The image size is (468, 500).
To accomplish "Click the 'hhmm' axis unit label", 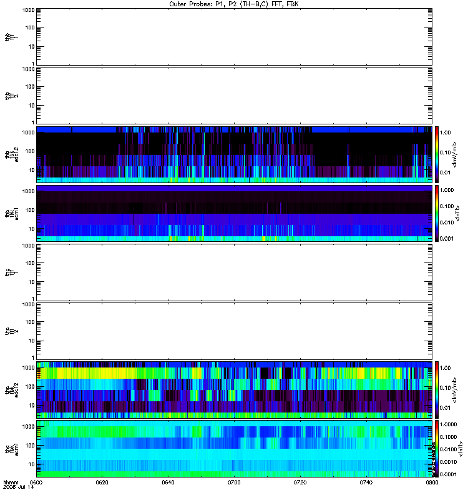I will (11, 482).
